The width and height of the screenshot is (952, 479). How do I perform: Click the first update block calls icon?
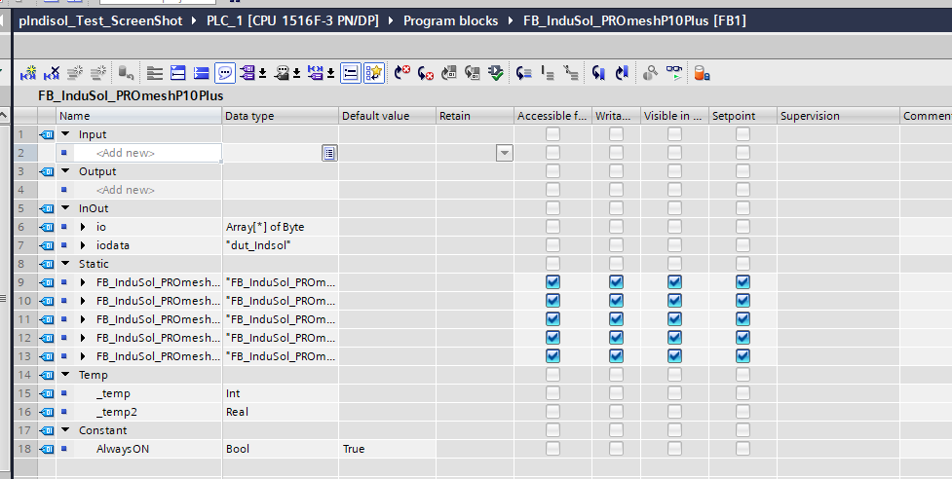pos(449,73)
